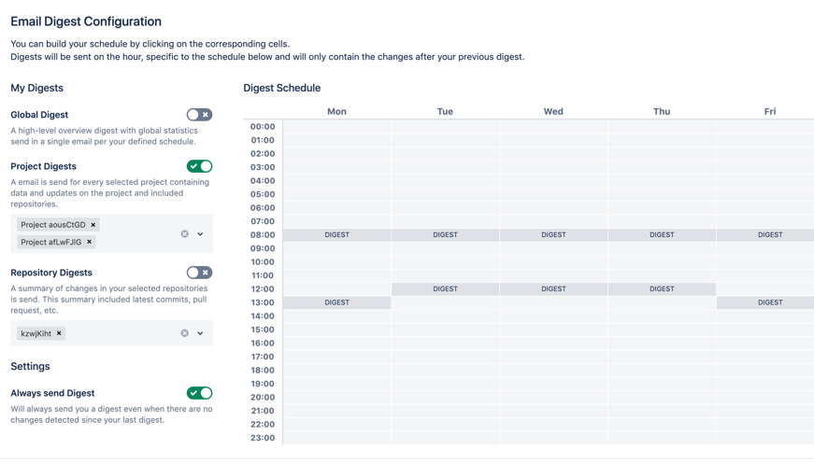The image size is (814, 463).
Task: Click the empty Thursday 20:00 cell
Action: coord(662,398)
